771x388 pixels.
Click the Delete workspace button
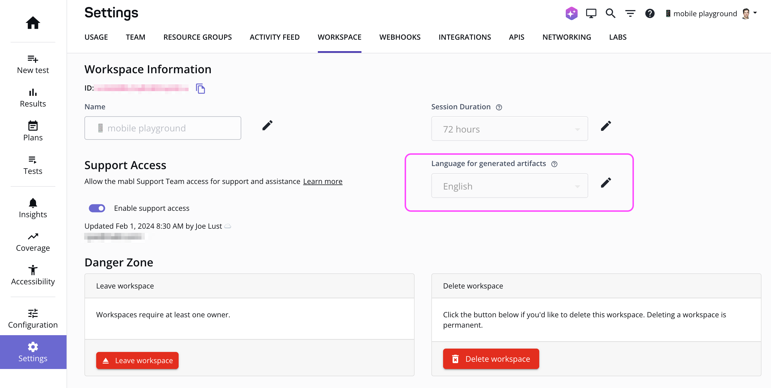(491, 359)
